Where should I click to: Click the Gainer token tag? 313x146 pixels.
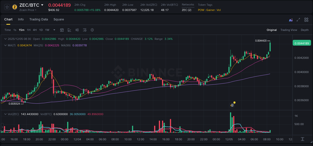[210, 10]
